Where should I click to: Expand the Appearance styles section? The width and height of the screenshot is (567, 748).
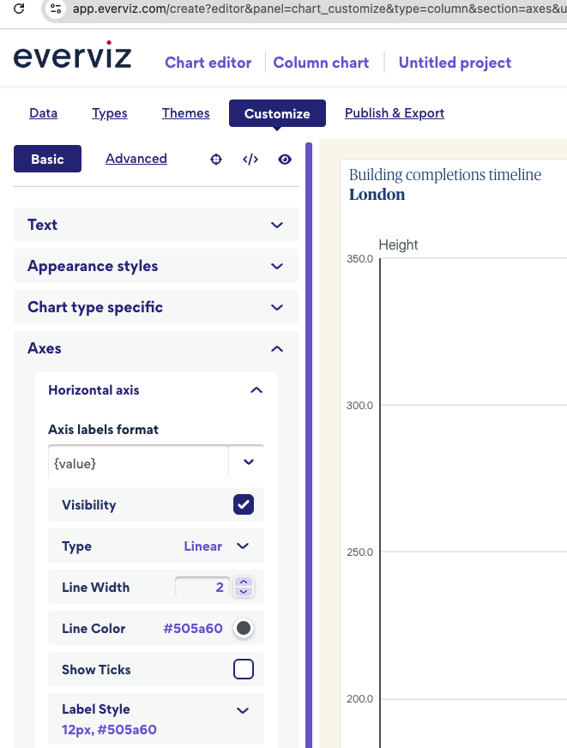tap(155, 266)
